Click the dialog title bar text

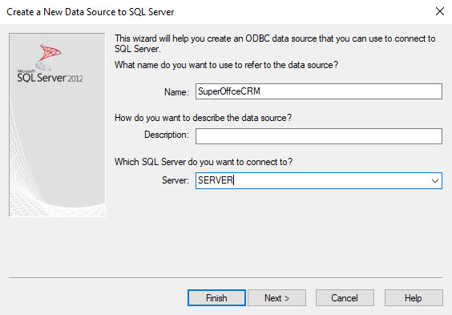[x=91, y=12]
